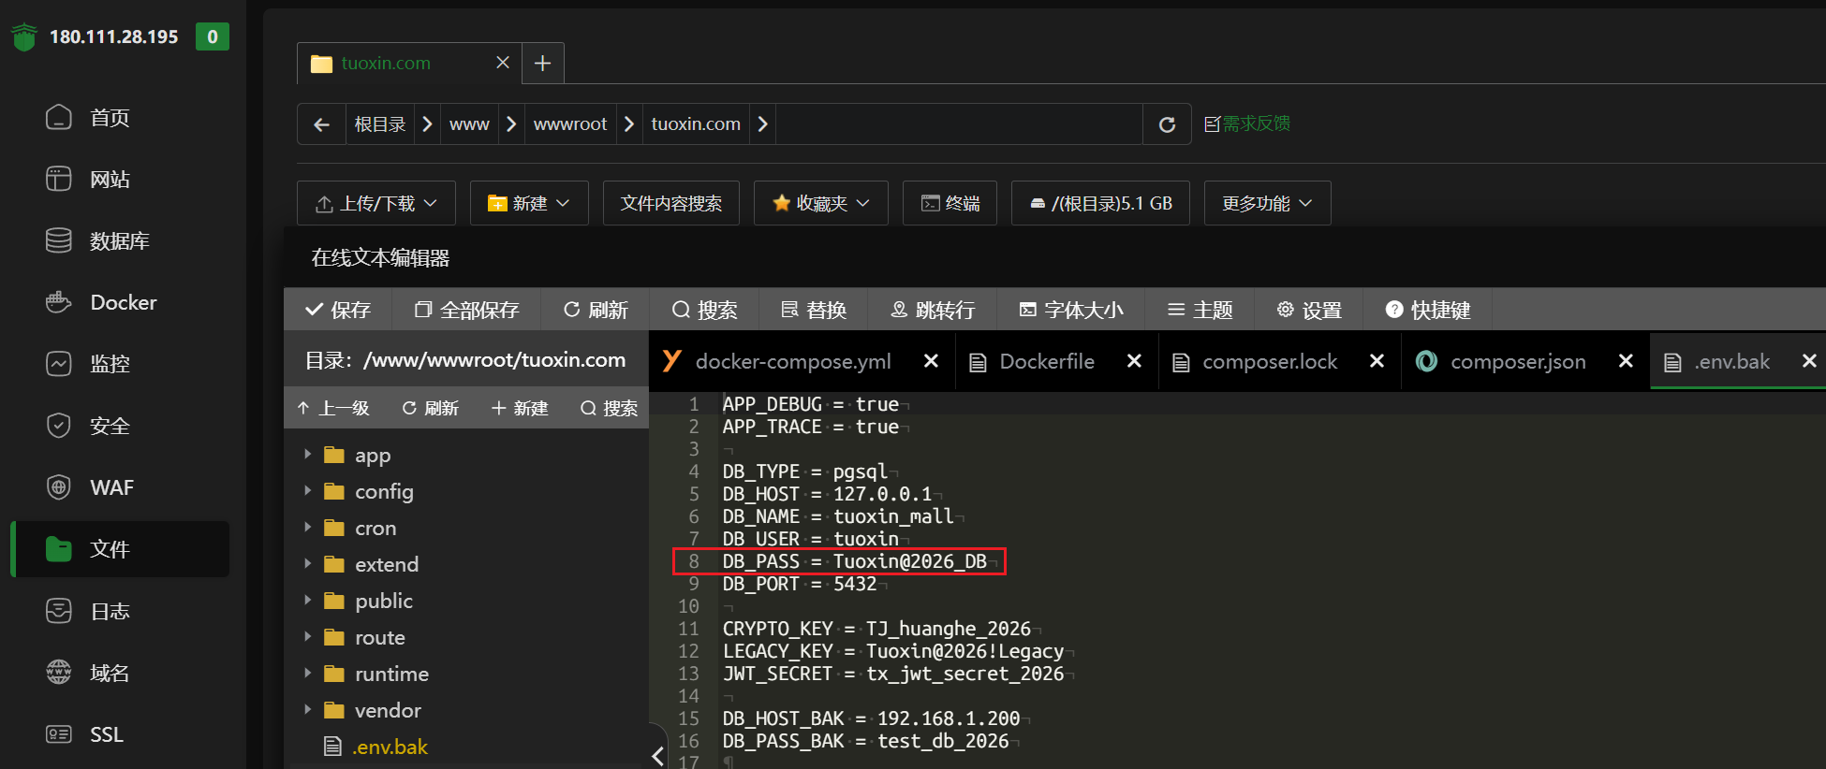Screen dimensions: 1826x769
Task: Switch to composer.json tab
Action: click(1518, 361)
